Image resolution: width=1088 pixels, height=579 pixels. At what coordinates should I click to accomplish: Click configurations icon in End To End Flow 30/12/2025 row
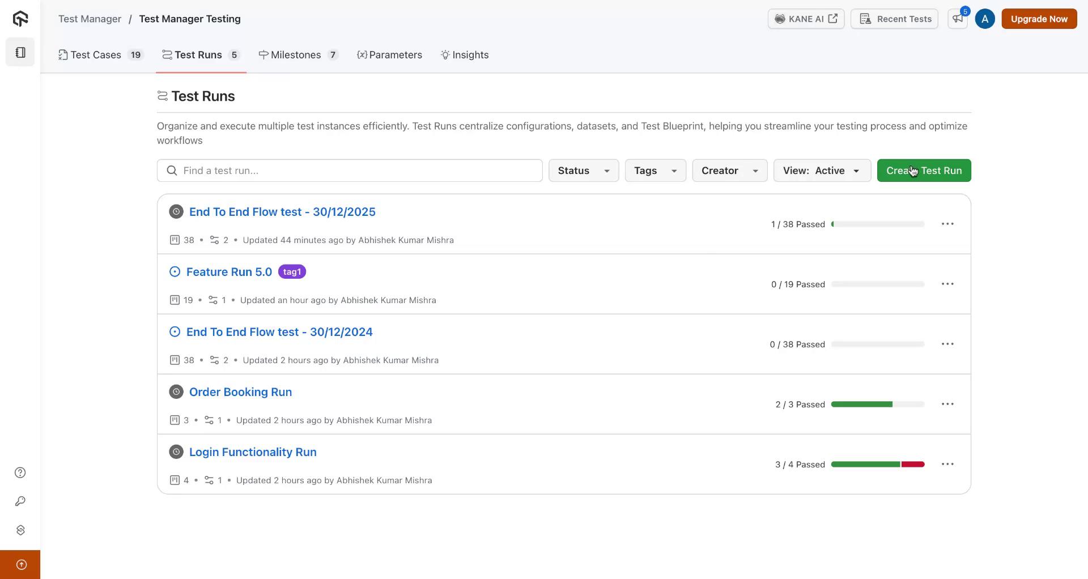214,240
